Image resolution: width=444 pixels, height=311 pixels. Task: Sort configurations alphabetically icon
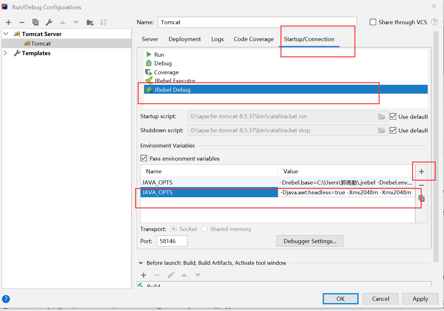click(x=103, y=22)
